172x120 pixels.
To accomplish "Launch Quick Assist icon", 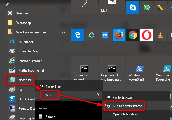I will click(x=12, y=99).
